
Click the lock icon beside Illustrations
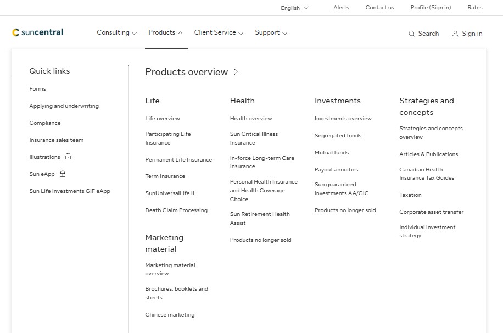point(68,157)
